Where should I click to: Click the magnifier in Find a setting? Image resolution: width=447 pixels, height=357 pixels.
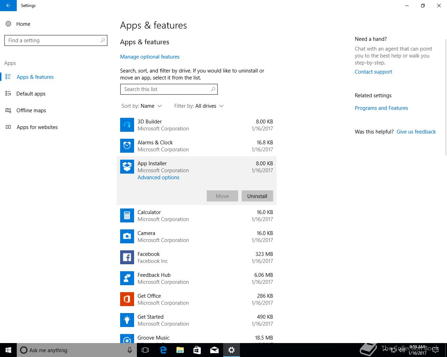pos(103,40)
